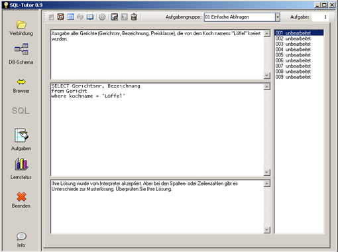Click scroll-down arrow of SQL editor
This screenshot has height=252, width=338.
(x=267, y=172)
